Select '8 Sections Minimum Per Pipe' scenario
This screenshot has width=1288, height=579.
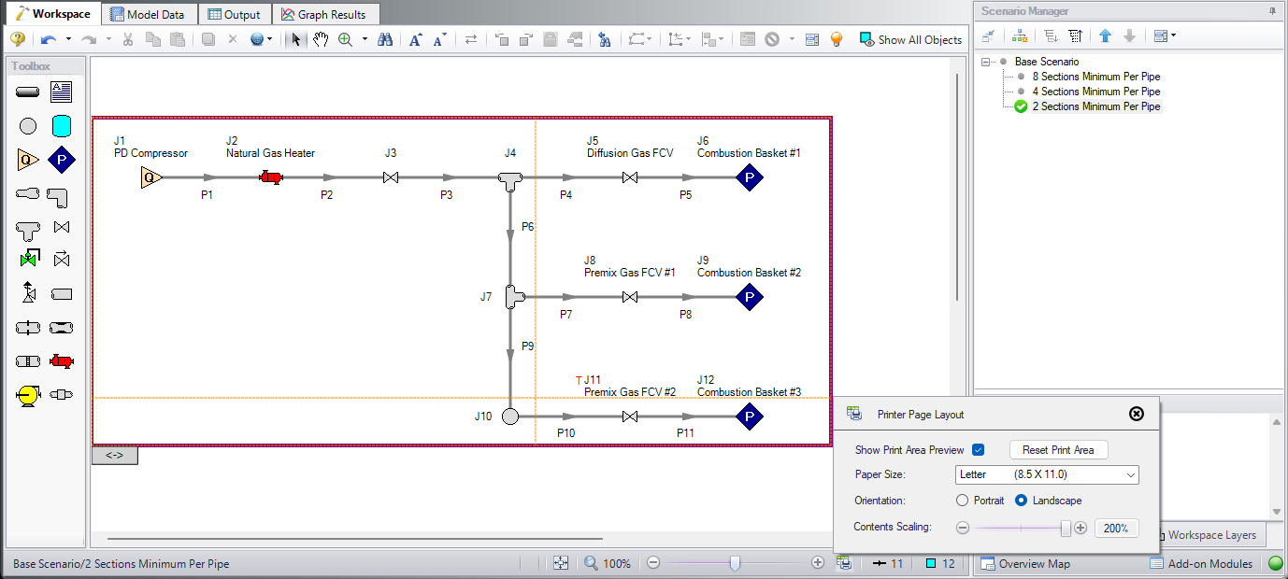pyautogui.click(x=1096, y=77)
